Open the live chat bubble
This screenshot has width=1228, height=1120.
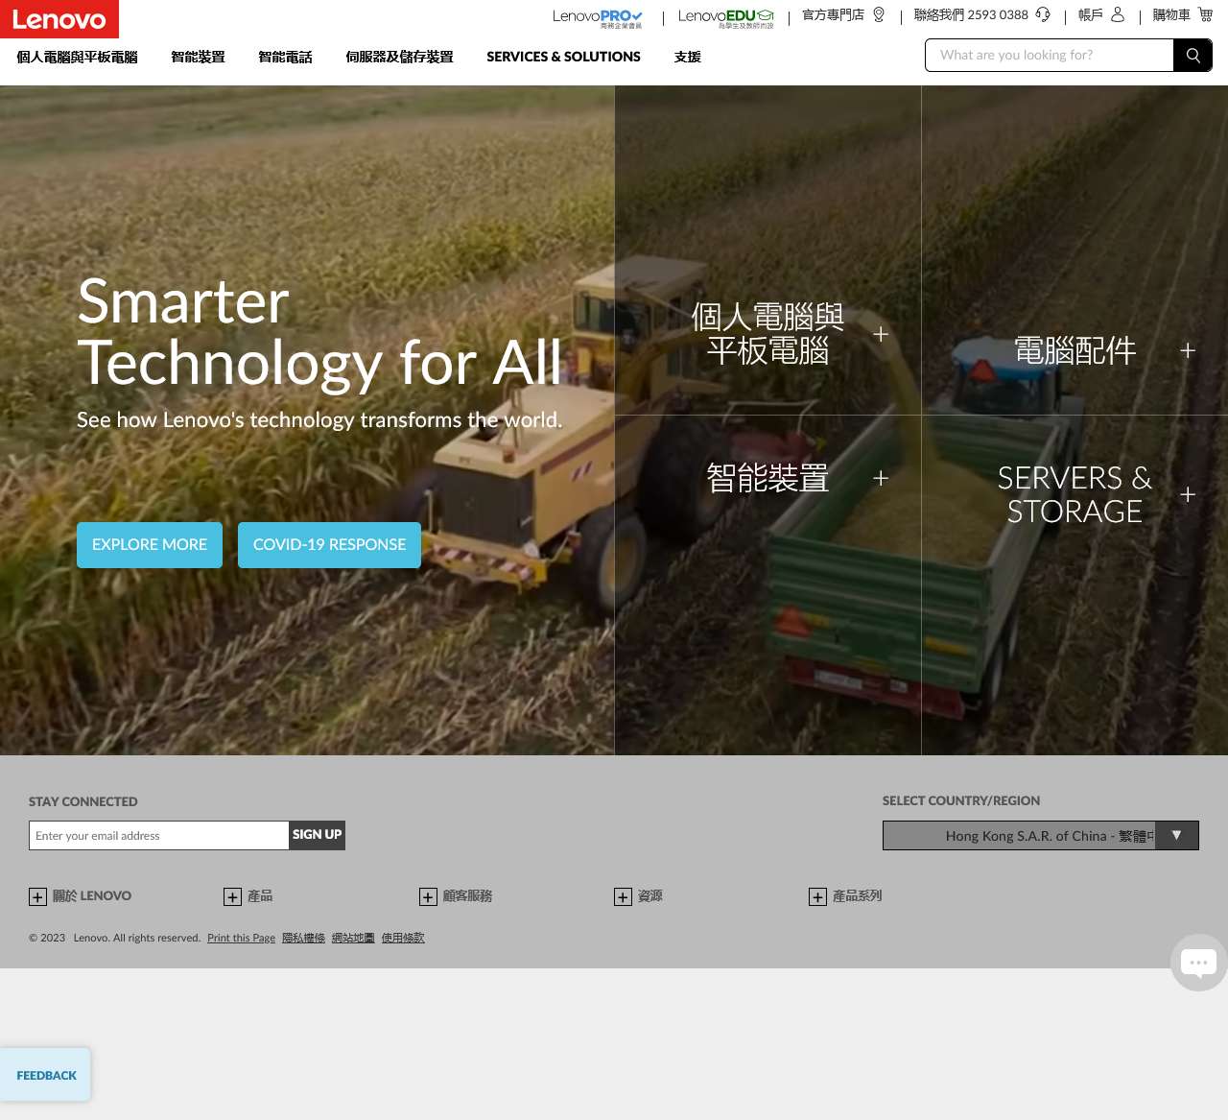click(1198, 963)
